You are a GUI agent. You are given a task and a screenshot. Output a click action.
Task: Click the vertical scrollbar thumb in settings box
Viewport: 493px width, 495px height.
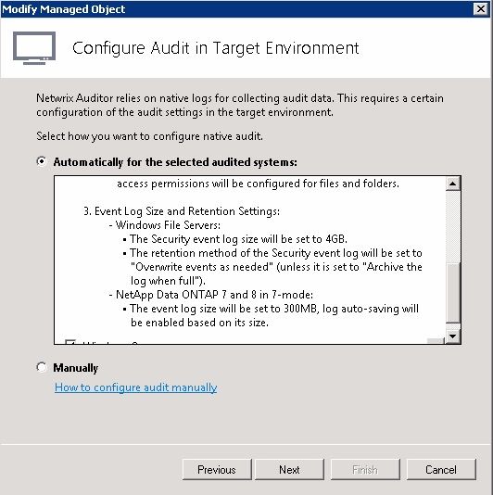[x=453, y=293]
